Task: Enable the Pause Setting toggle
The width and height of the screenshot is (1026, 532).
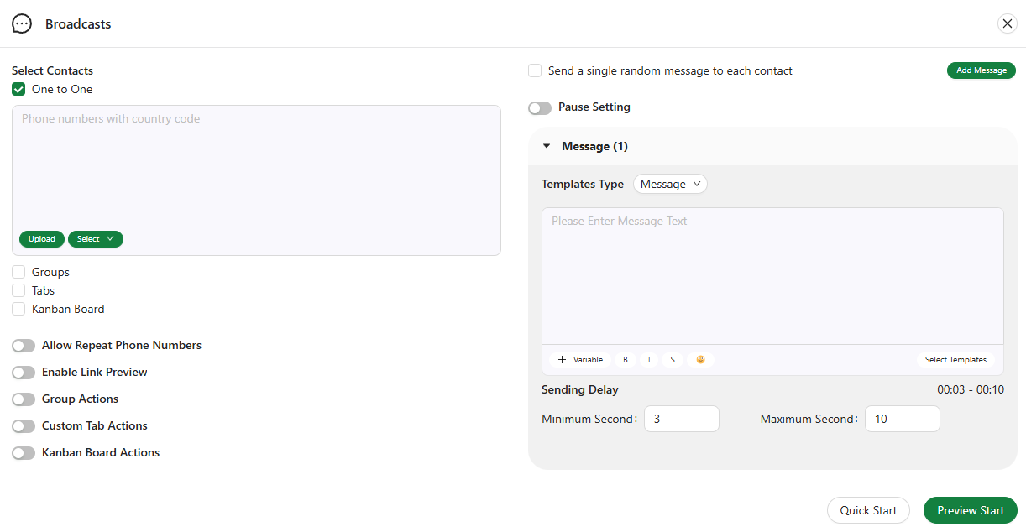Action: (x=540, y=108)
